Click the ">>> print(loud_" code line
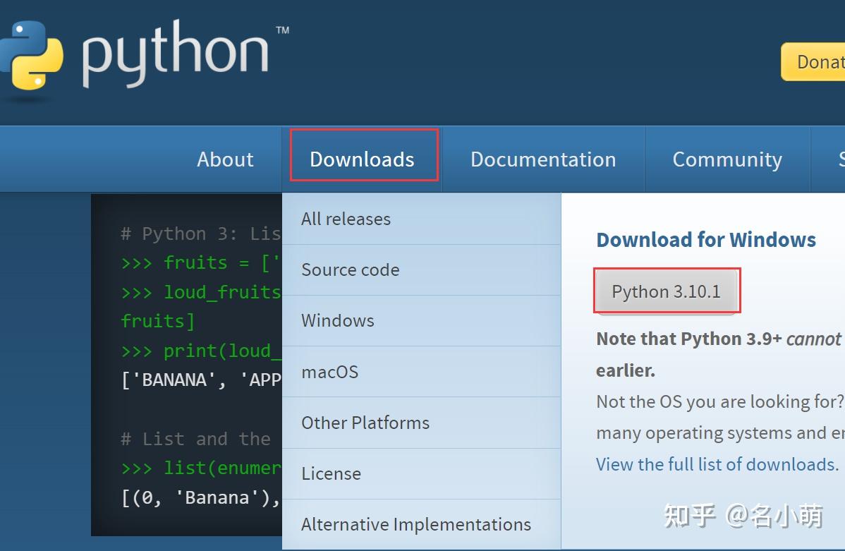Screen dimensions: 845x551 [x=201, y=351]
